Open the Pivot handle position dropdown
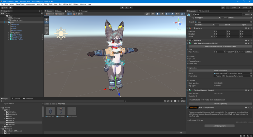Image resolution: width=253 pixels, height=137 pixels. pos(50,14)
